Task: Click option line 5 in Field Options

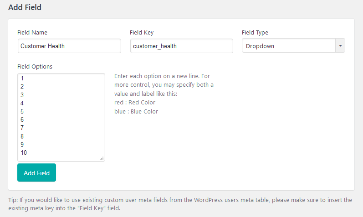Action: coord(22,112)
